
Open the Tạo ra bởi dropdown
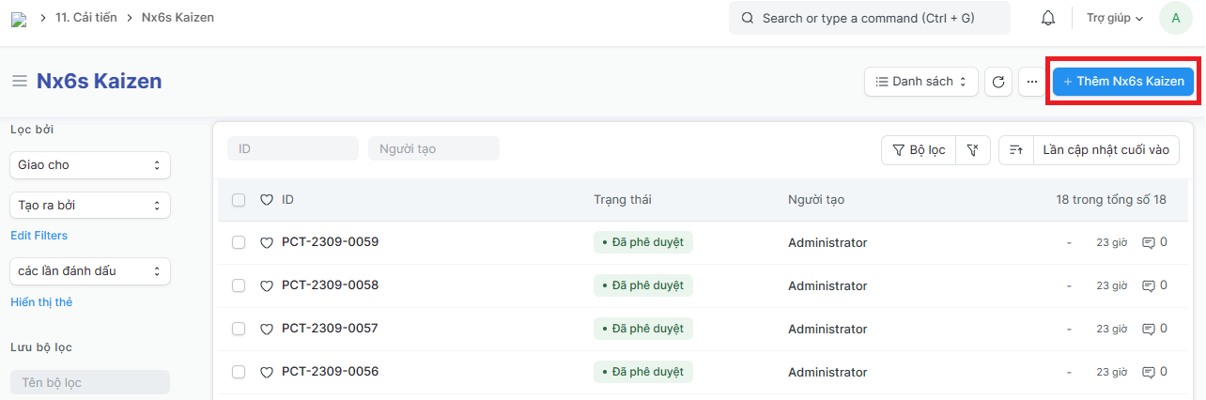pos(90,205)
